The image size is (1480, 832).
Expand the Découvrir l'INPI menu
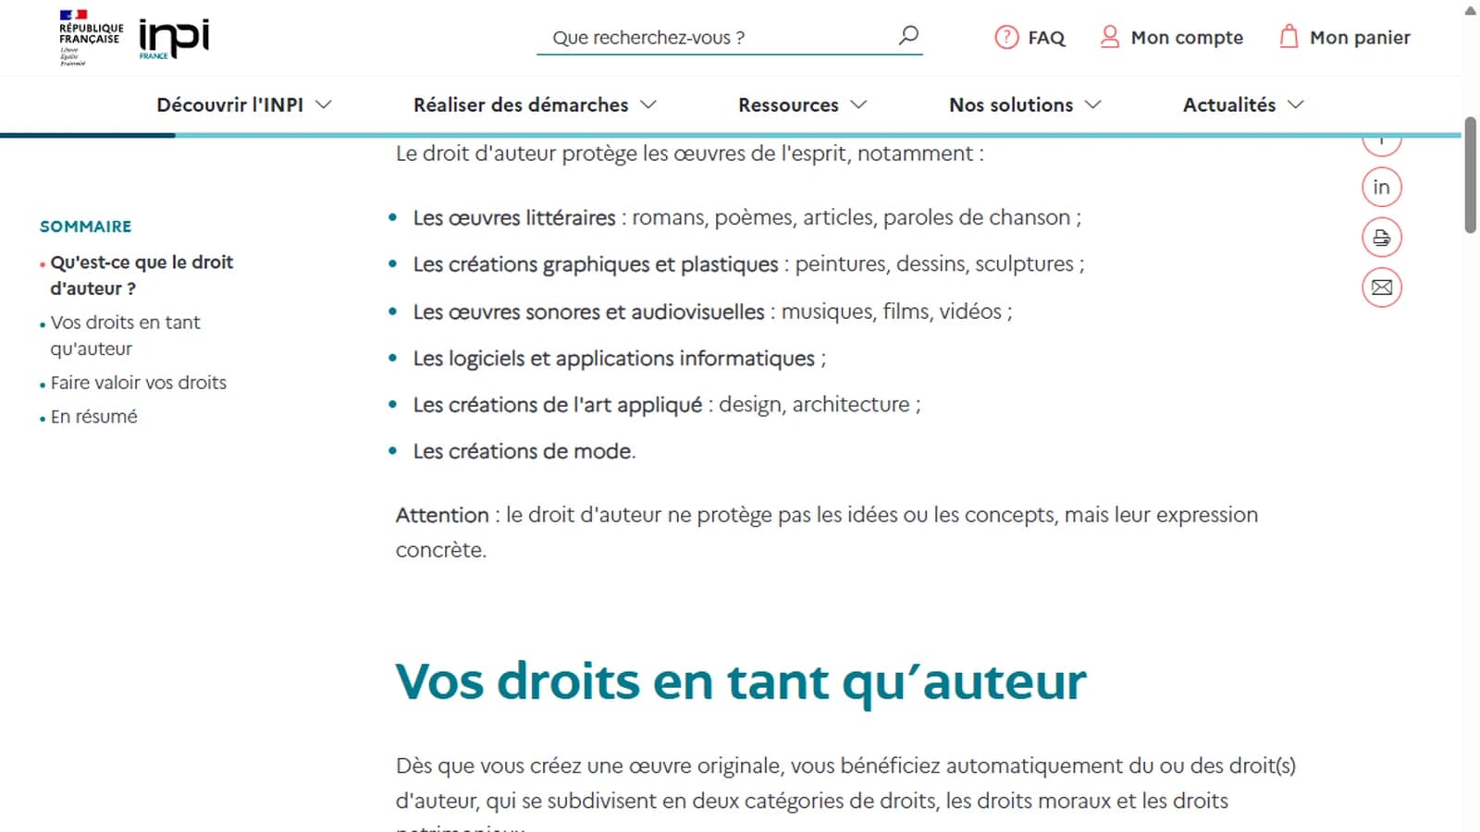point(244,105)
